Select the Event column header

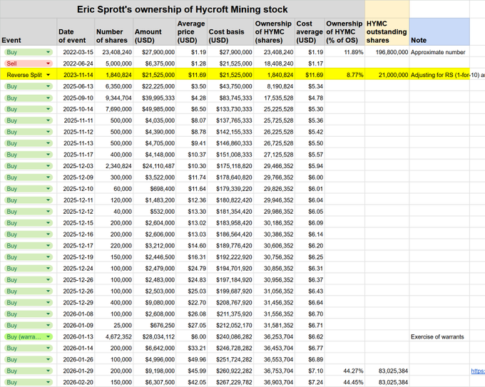click(29, 32)
